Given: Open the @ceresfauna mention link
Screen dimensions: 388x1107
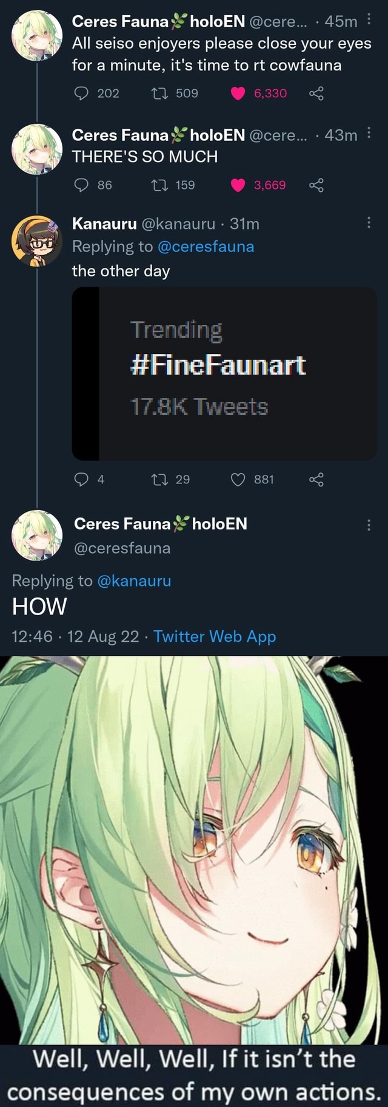Looking at the screenshot, I should pyautogui.click(x=206, y=247).
